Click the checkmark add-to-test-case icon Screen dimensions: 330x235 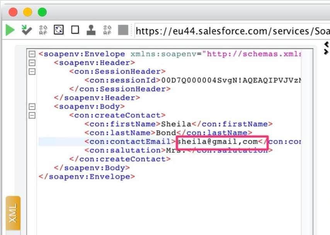click(x=27, y=30)
